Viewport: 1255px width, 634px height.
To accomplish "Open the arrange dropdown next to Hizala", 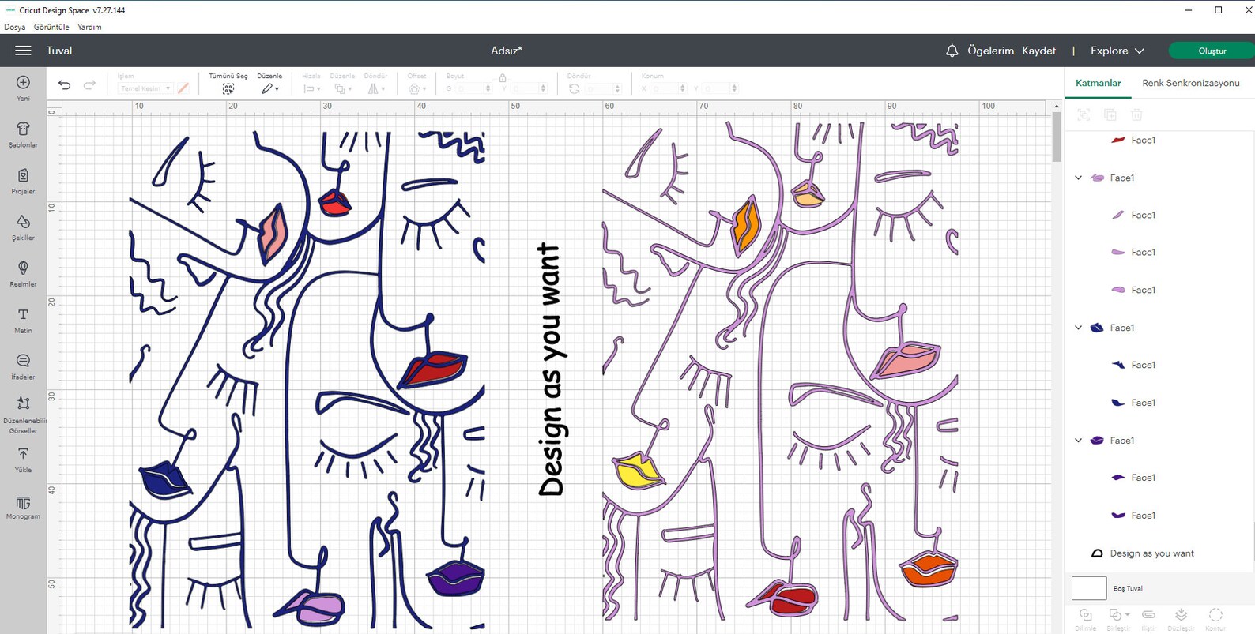I will (x=343, y=88).
